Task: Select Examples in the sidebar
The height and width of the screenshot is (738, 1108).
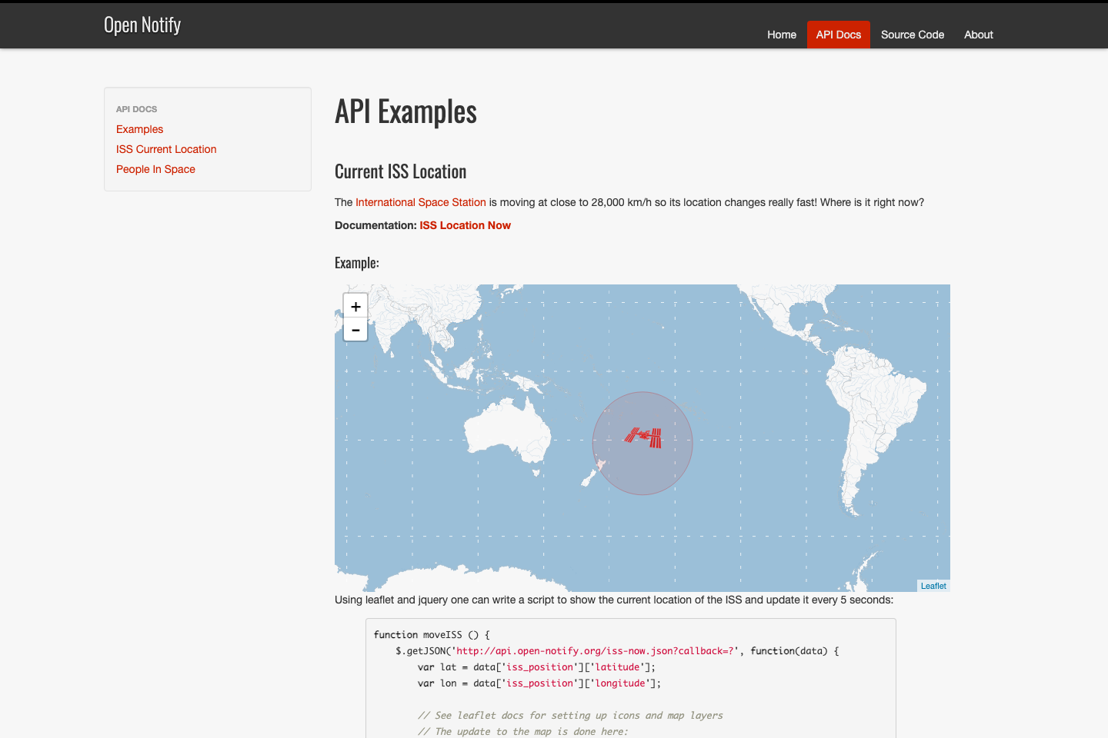Action: pos(139,129)
